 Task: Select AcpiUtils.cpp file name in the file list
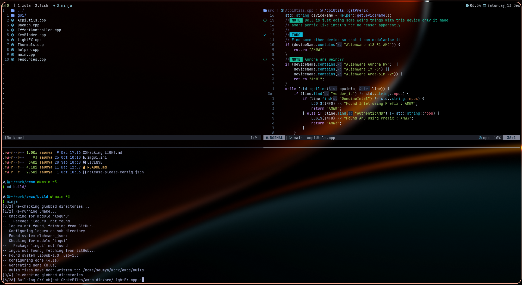(32, 20)
